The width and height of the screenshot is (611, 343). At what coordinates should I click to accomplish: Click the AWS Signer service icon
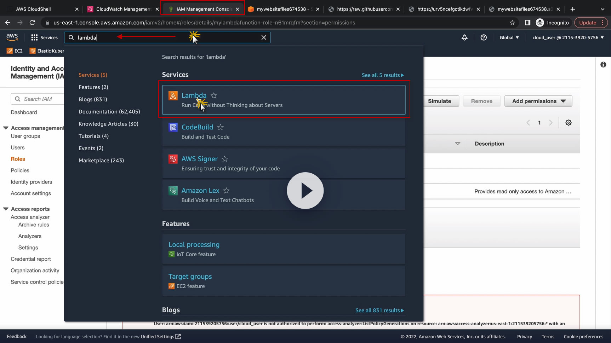click(x=173, y=159)
